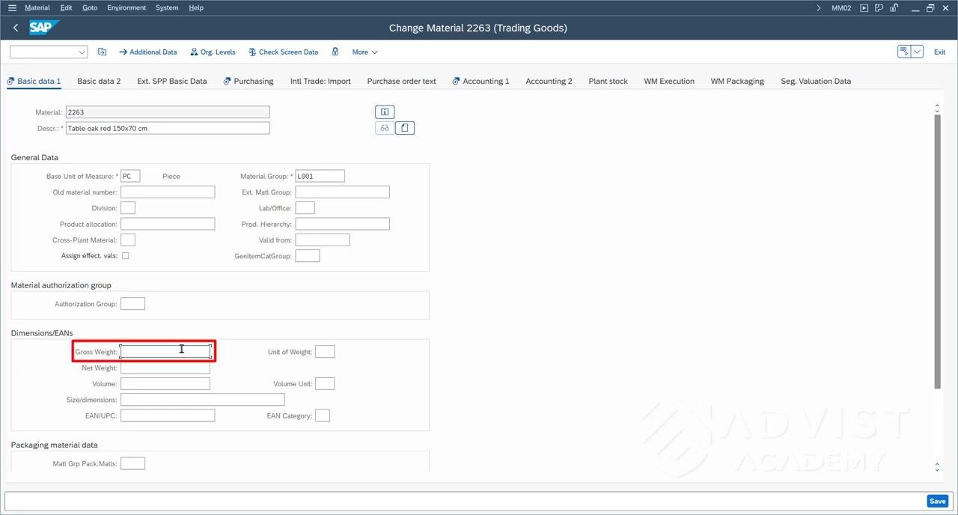Screen dimensions: 958x515
Task: Open the System menu
Action: [167, 8]
